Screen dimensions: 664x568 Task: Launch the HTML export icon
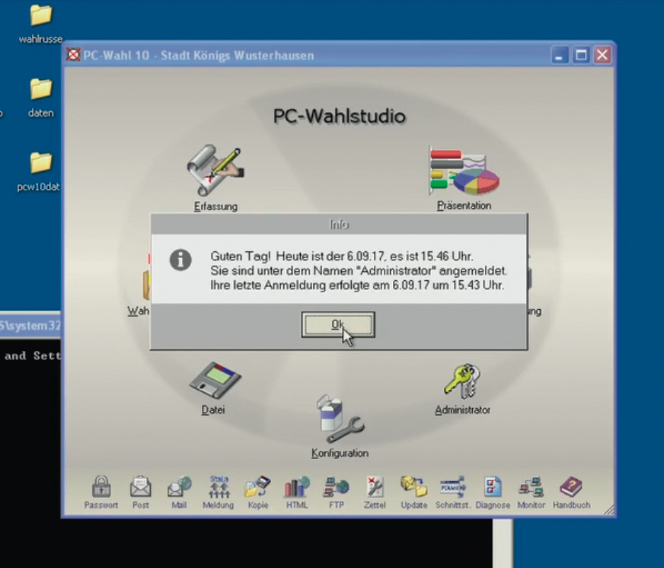297,487
